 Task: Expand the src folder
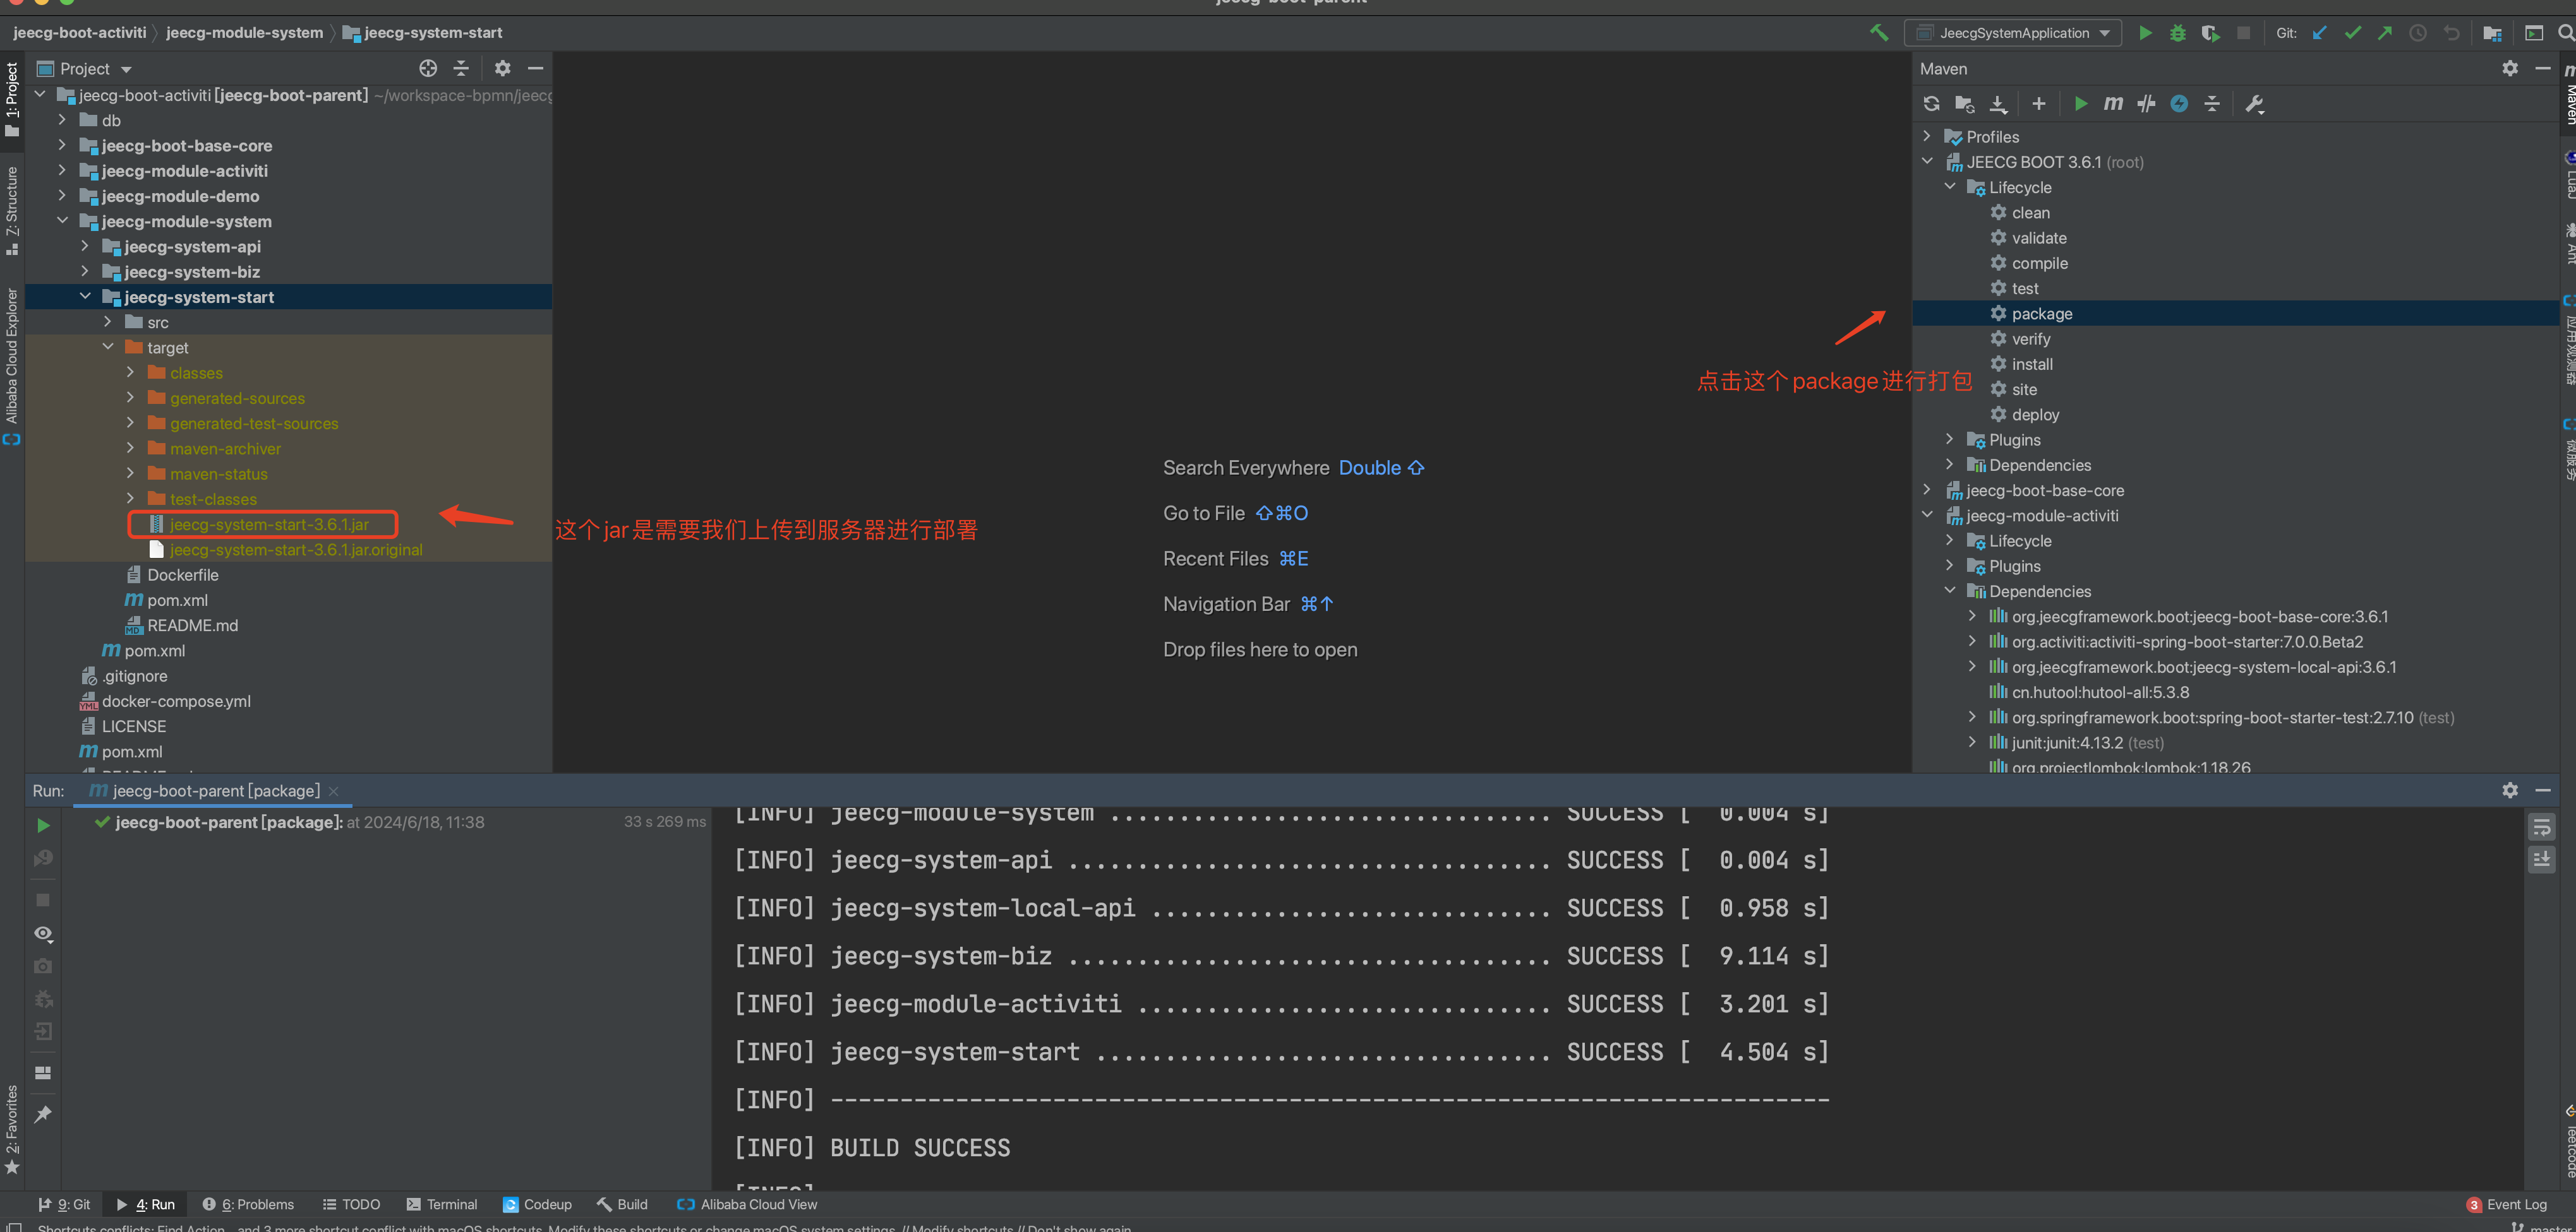click(108, 322)
